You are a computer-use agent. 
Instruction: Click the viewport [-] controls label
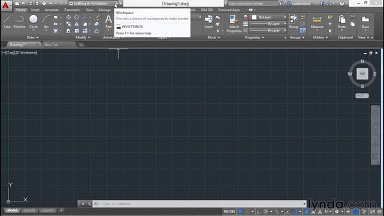coord(4,53)
